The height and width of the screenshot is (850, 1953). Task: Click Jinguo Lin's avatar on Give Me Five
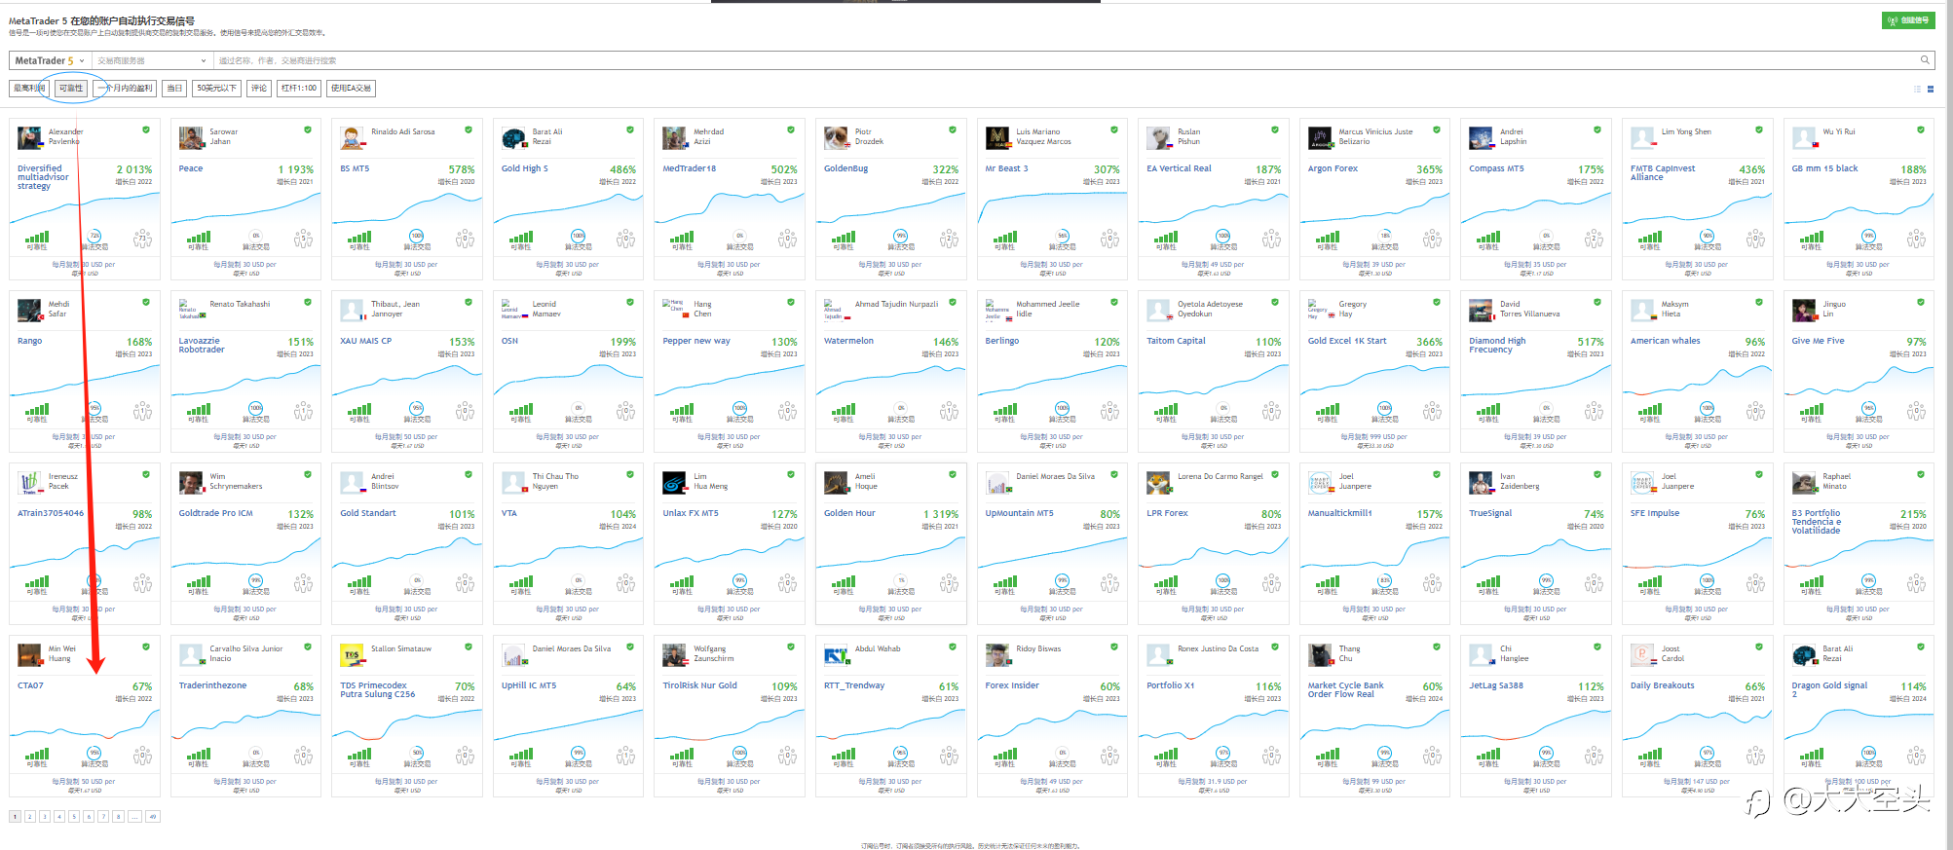[x=1804, y=310]
